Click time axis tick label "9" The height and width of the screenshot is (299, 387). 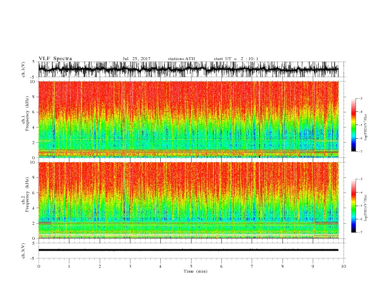pyautogui.click(x=313, y=266)
